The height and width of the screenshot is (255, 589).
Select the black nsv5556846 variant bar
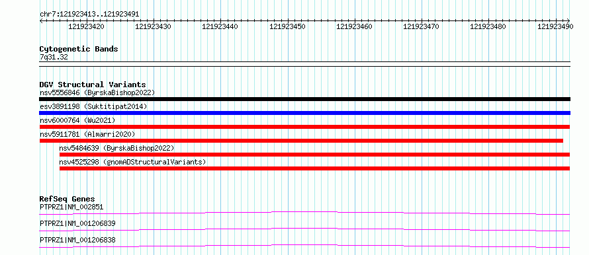pos(304,99)
